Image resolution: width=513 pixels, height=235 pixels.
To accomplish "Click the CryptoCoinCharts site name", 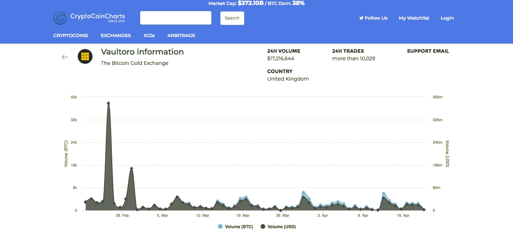I will coord(98,16).
